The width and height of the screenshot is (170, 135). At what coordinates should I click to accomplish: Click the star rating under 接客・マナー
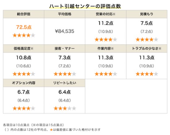point(65,74)
